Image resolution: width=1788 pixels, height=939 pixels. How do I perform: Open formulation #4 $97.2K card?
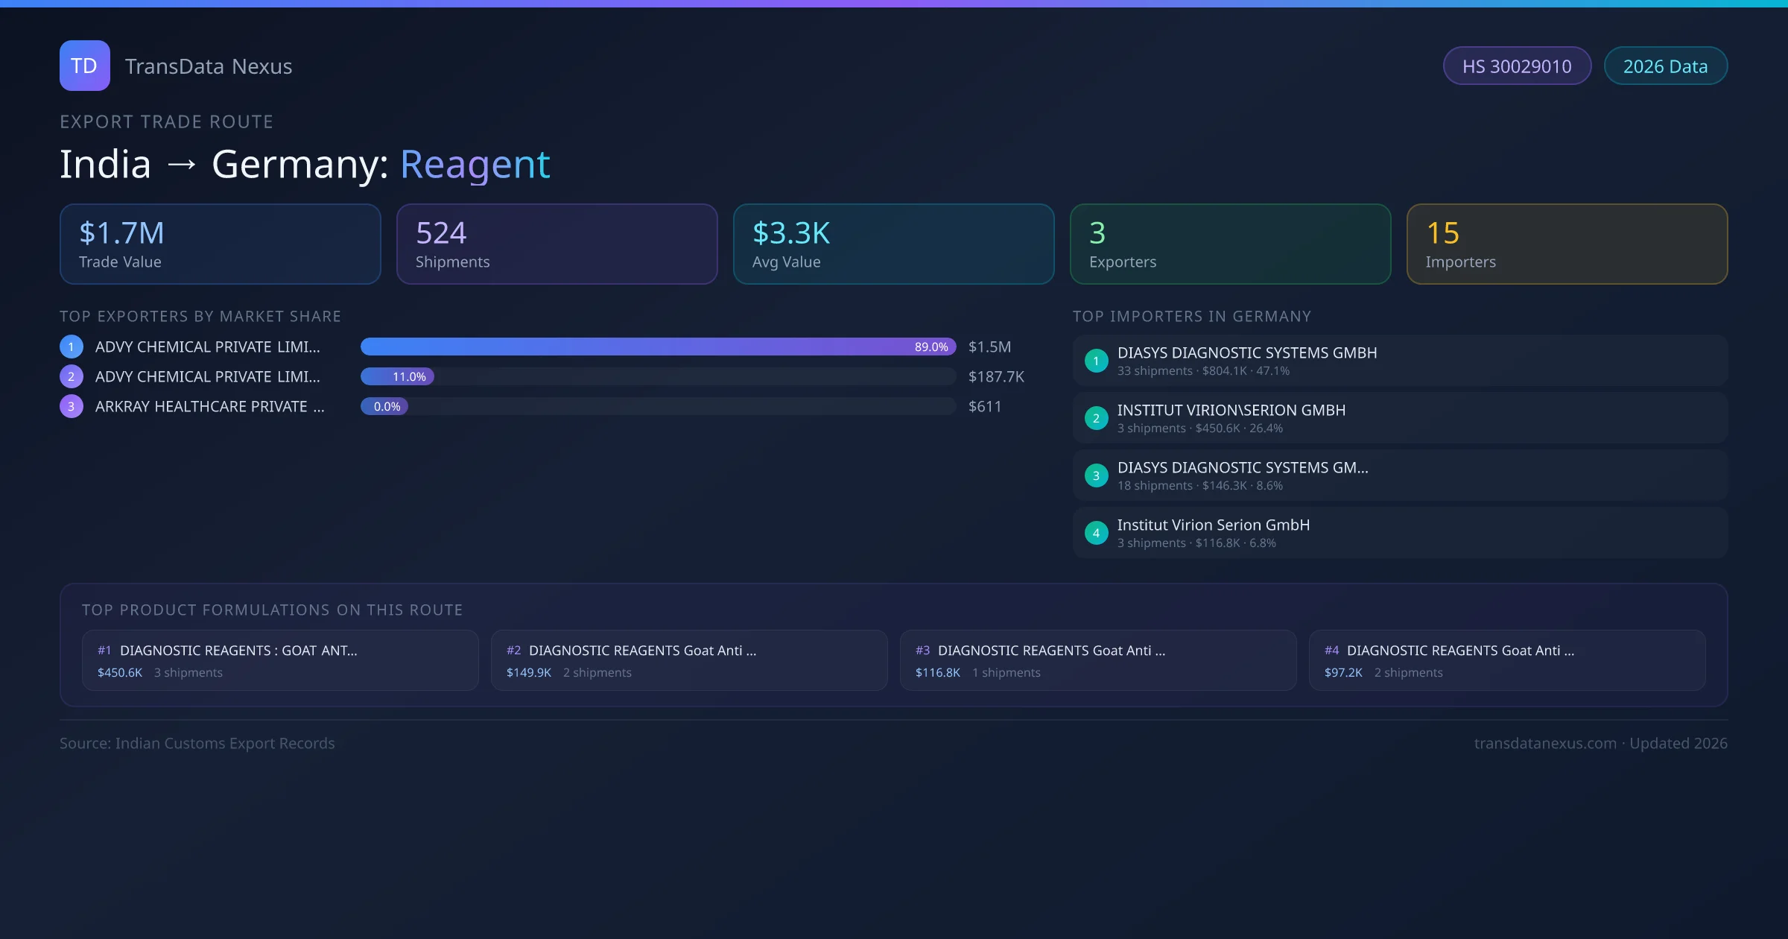[x=1506, y=660]
